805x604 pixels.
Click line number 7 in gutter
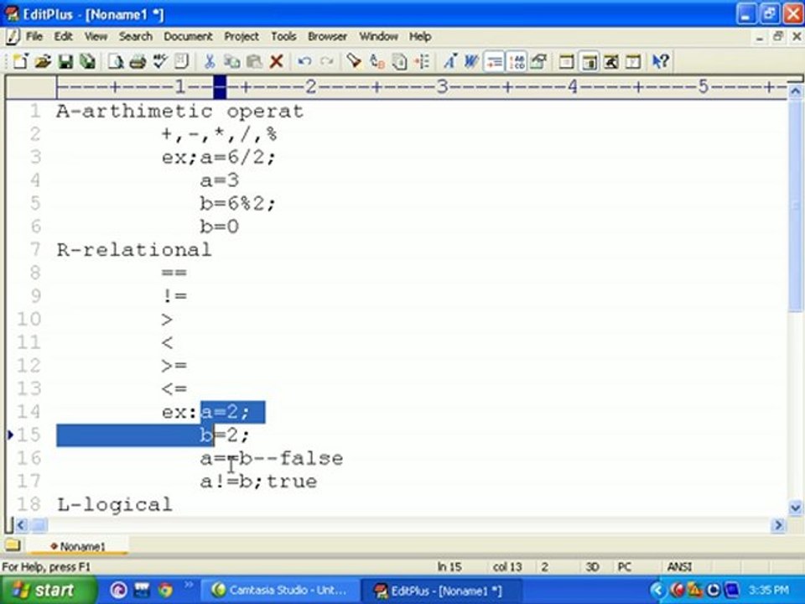coord(35,250)
